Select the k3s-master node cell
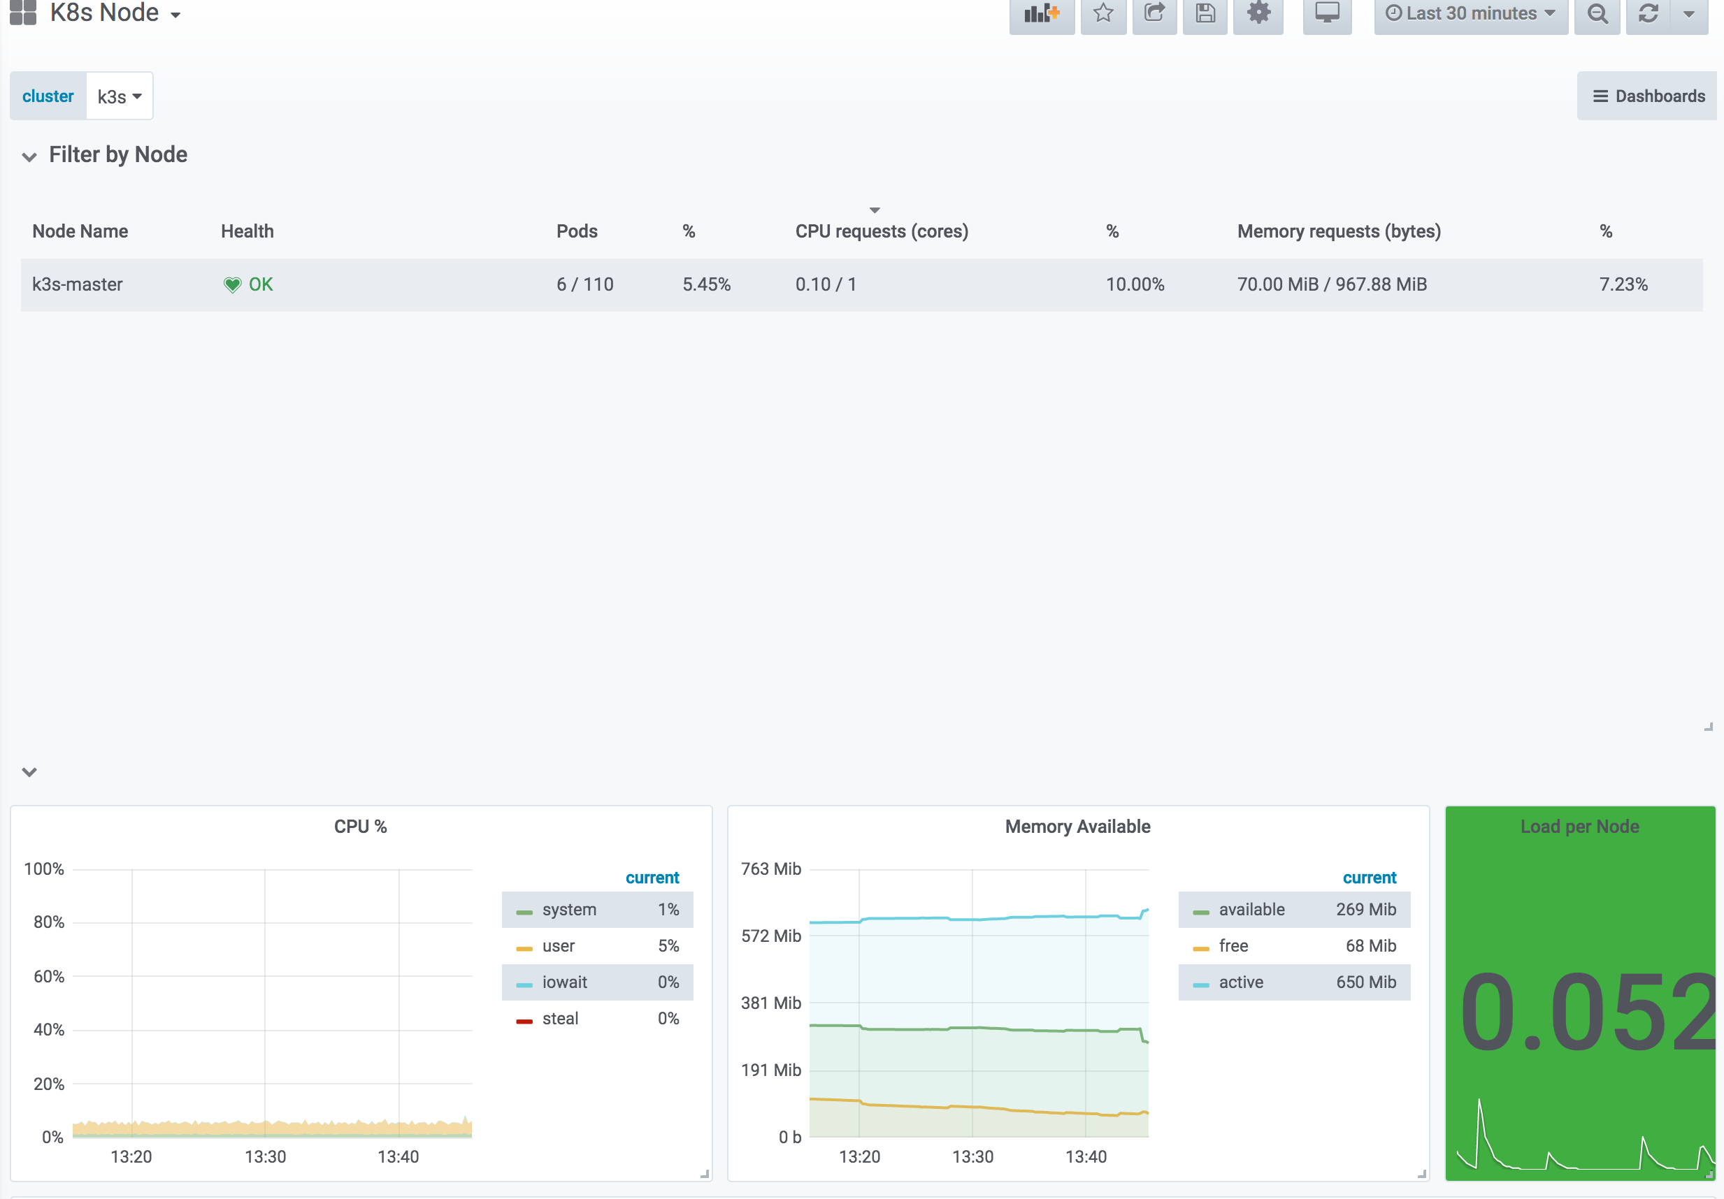This screenshot has width=1724, height=1199. 78,284
